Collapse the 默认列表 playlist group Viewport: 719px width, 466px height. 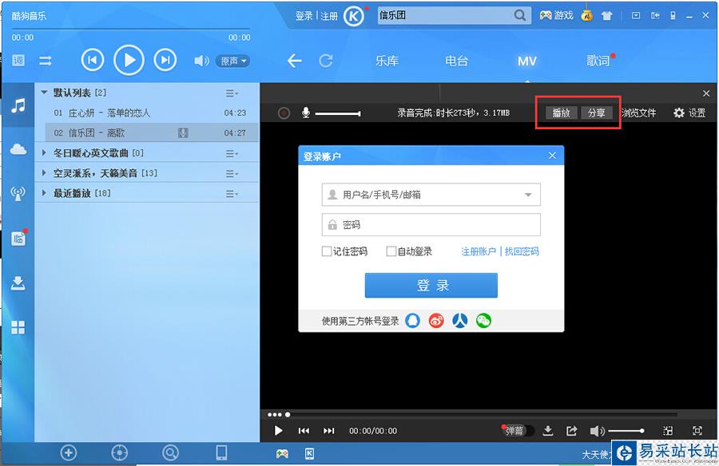[45, 93]
